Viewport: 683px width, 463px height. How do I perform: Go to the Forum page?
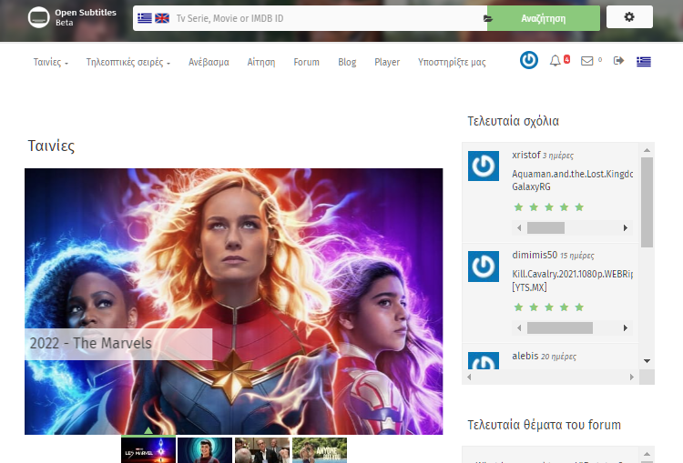pos(306,62)
